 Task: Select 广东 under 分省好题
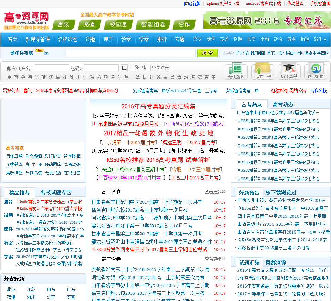tap(71, 289)
